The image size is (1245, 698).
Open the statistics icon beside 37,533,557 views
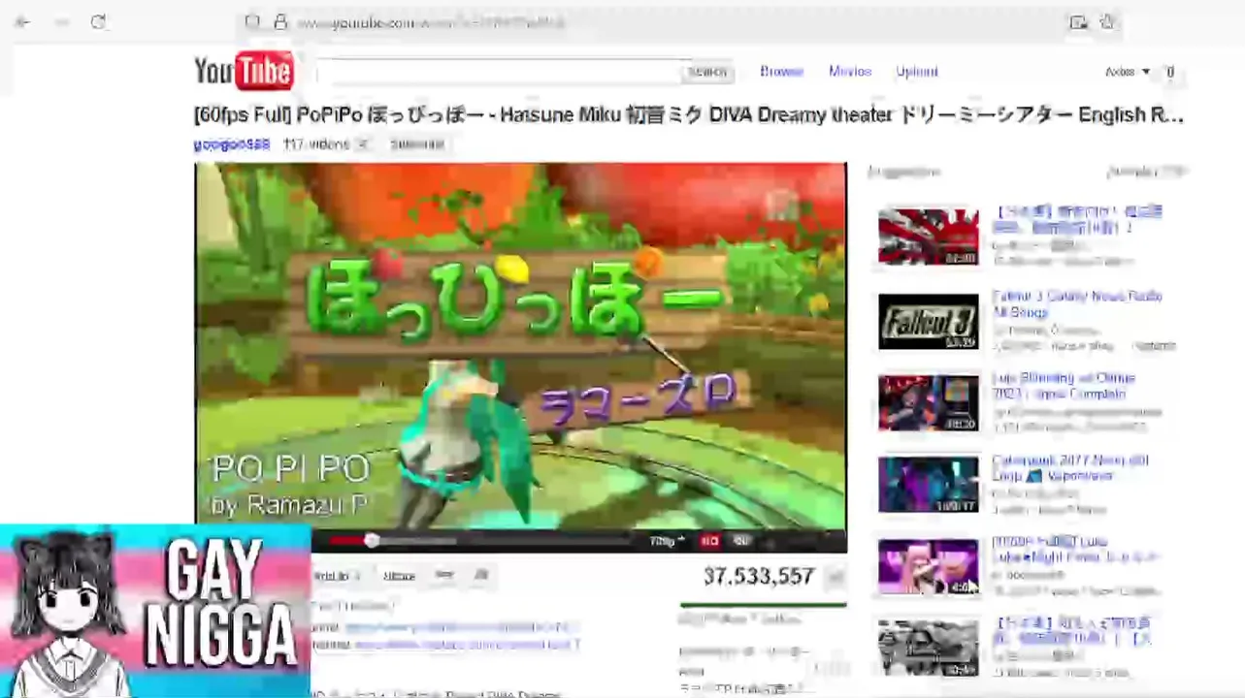[x=835, y=578]
